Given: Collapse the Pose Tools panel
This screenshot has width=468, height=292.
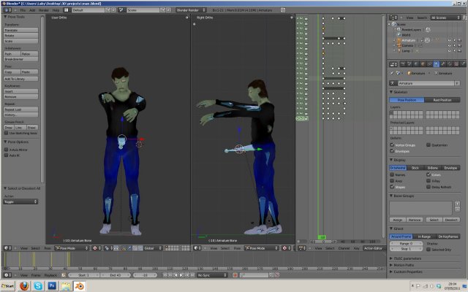Looking at the screenshot, I should click(x=5, y=17).
